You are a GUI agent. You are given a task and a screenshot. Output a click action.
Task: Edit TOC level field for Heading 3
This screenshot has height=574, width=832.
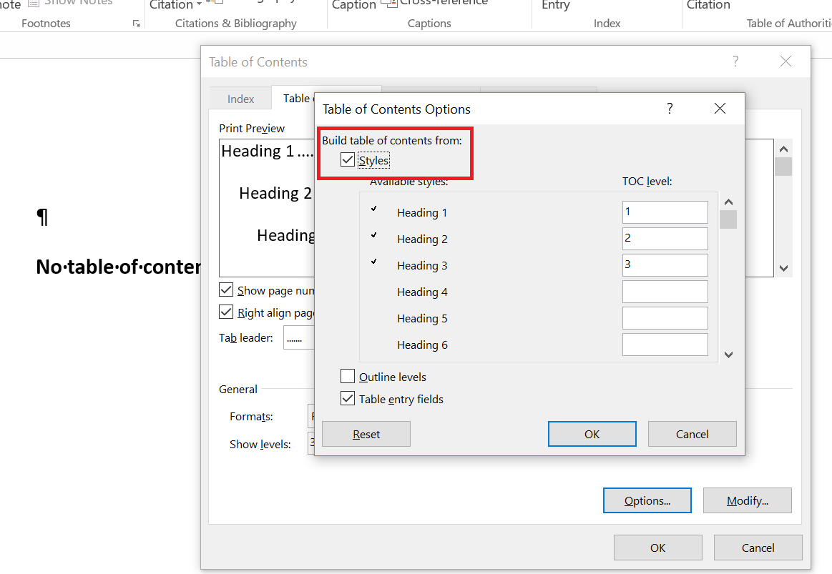coord(665,265)
